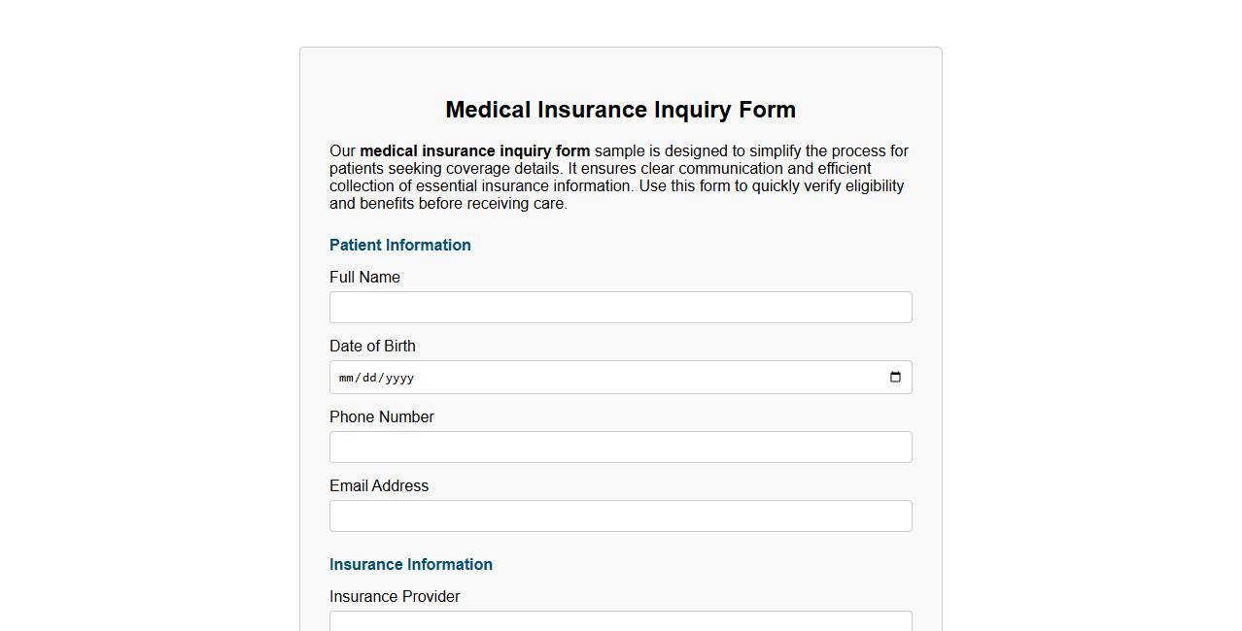
Task: Focus the Date of Birth date input
Action: click(x=583, y=378)
